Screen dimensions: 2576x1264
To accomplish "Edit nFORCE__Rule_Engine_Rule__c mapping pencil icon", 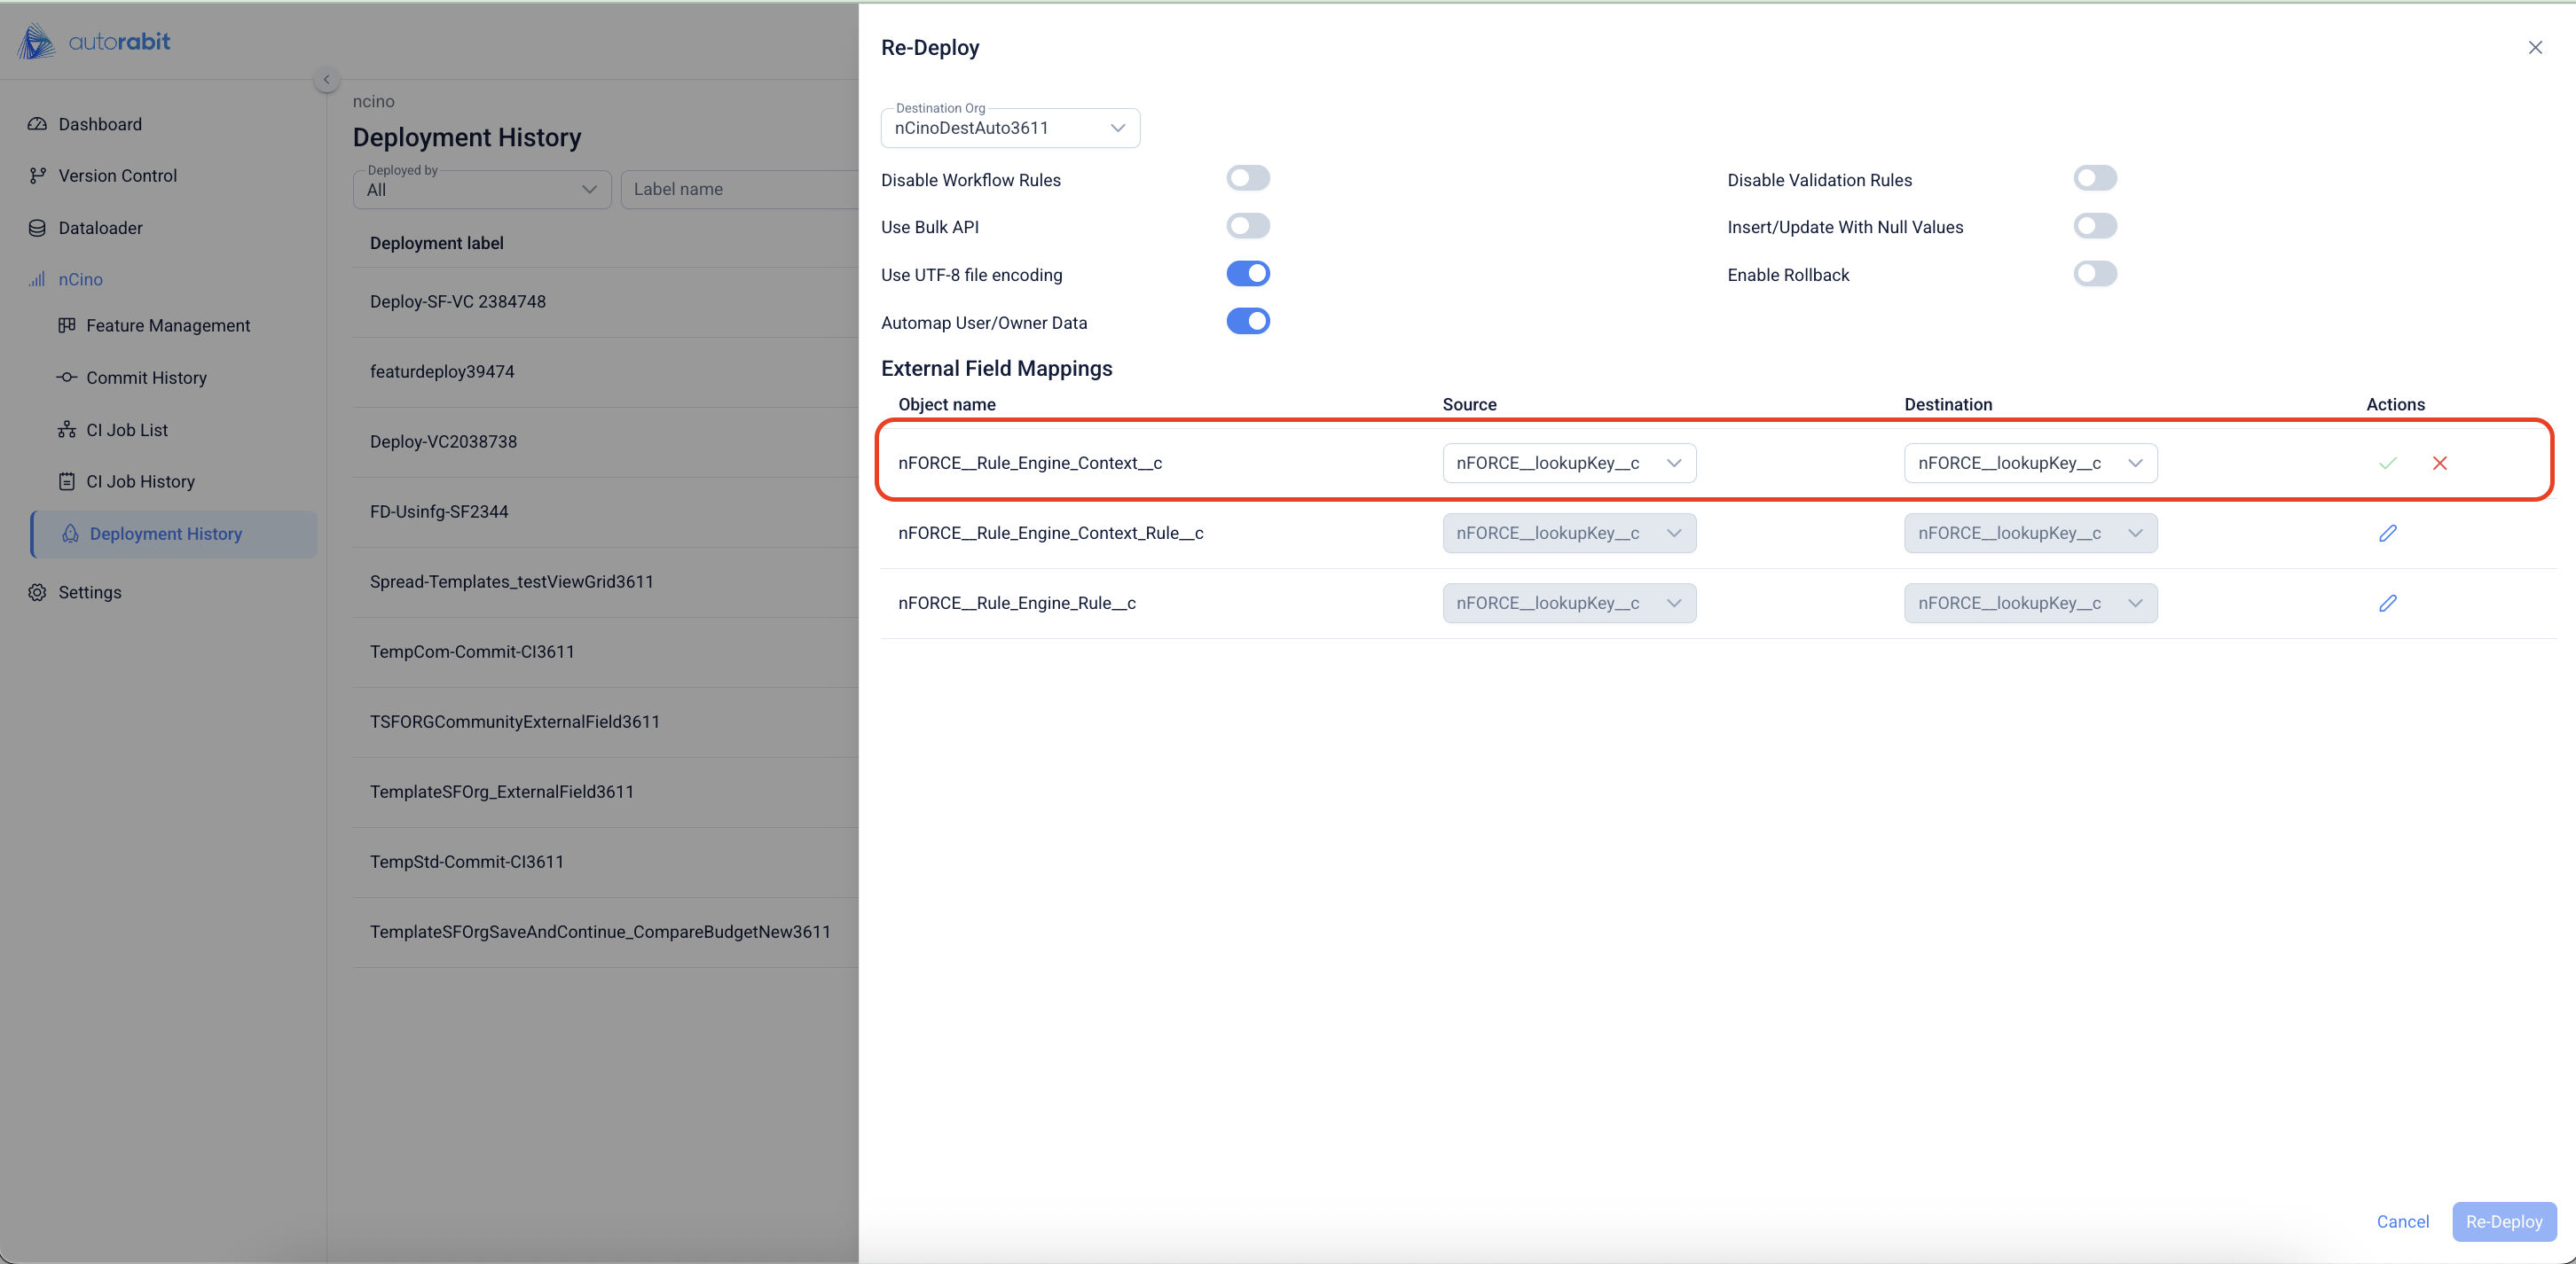I will [2387, 603].
